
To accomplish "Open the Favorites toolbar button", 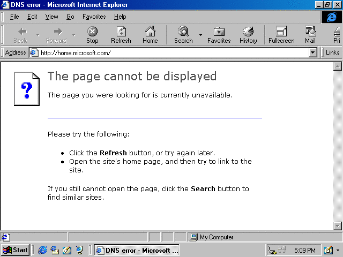I will pyautogui.click(x=219, y=35).
